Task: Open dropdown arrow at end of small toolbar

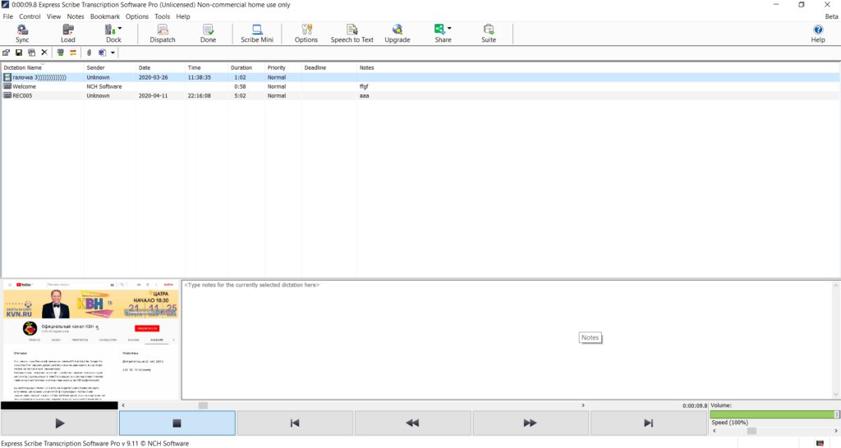Action: [x=113, y=53]
